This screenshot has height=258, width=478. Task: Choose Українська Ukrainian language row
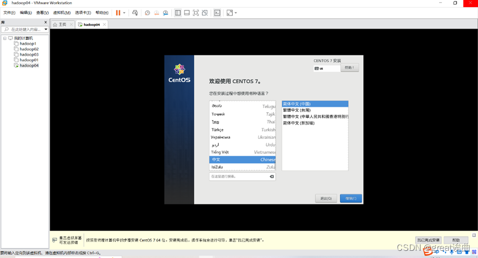coord(243,137)
